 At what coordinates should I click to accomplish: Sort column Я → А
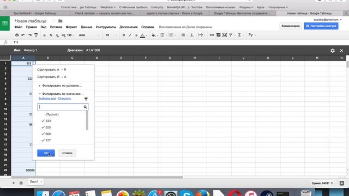(x=52, y=77)
